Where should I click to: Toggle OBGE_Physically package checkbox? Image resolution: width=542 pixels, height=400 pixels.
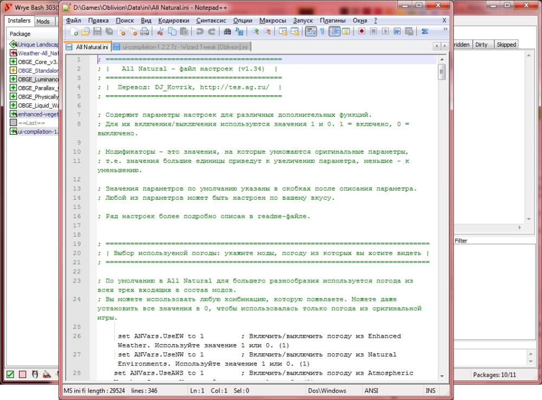pos(13,96)
